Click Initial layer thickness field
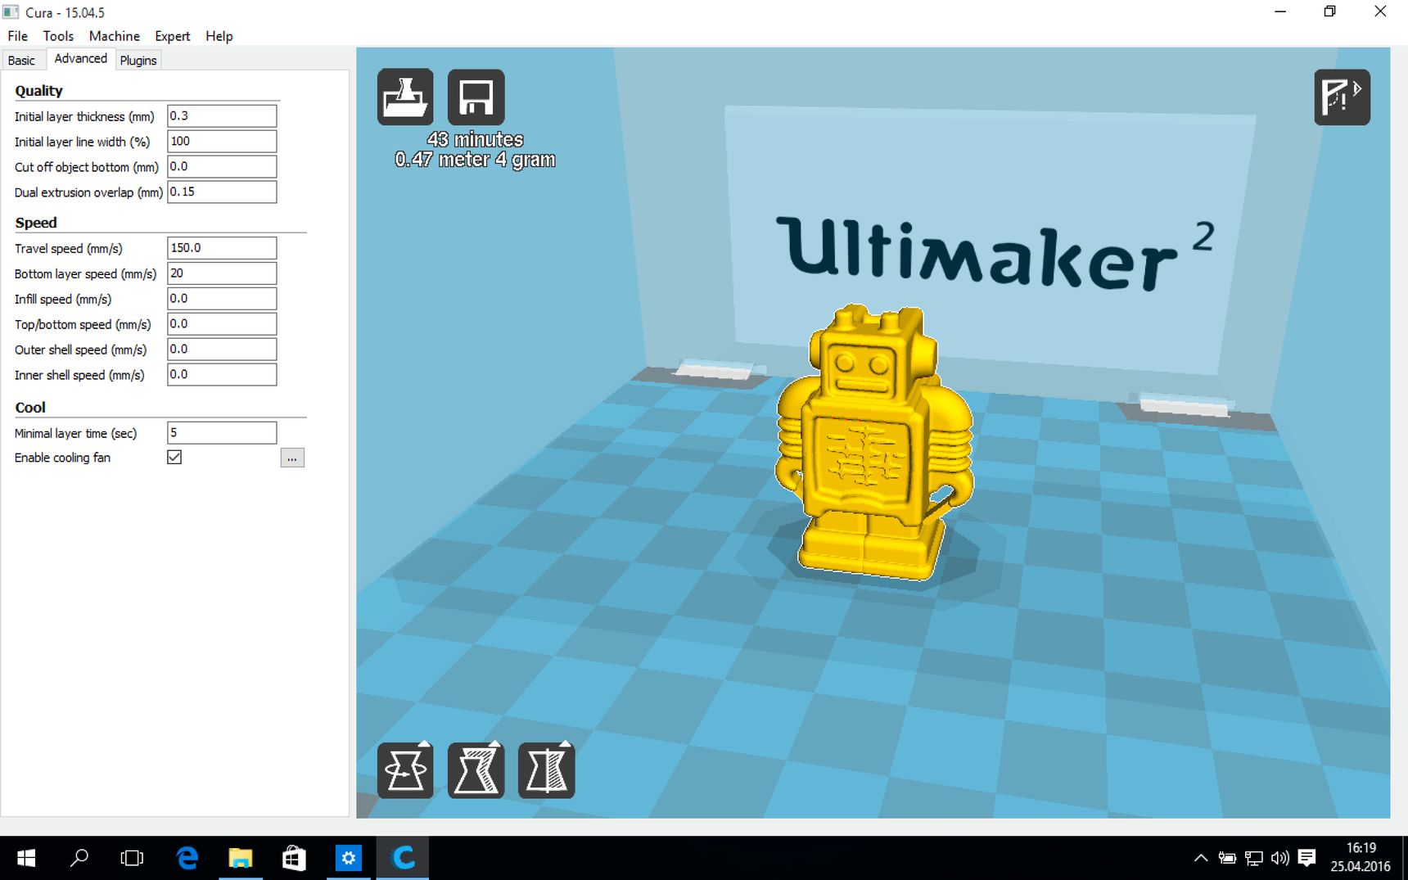 click(x=222, y=115)
